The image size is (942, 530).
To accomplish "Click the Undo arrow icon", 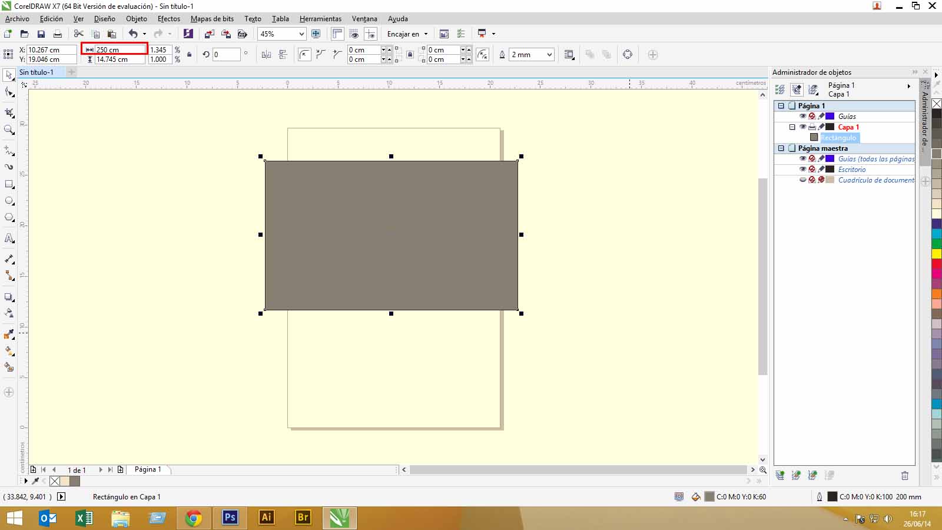I will pyautogui.click(x=133, y=34).
